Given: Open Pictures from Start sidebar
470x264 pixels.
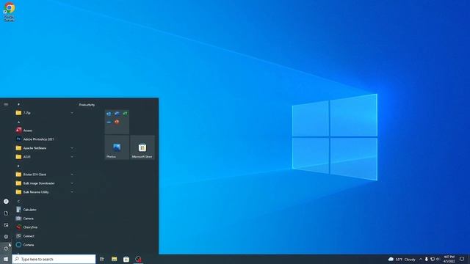Looking at the screenshot, I should [6, 225].
